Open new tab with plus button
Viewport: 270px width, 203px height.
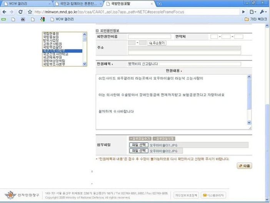pyautogui.click(x=160, y=4)
